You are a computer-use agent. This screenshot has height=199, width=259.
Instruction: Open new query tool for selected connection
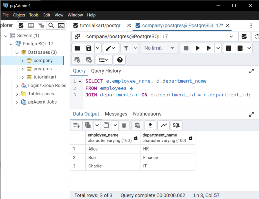point(244,37)
